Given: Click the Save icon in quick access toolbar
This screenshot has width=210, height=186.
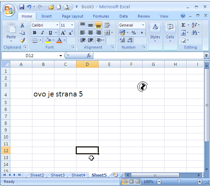Looking at the screenshot, I should click(22, 7).
